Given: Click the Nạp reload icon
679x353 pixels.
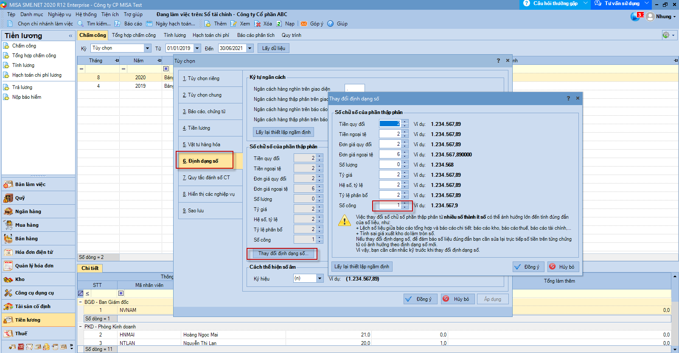Looking at the screenshot, I should (x=279, y=24).
